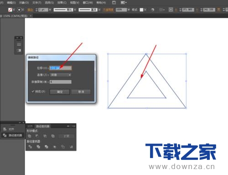Click the recolor artwork icon
The image size is (228, 175).
[x=152, y=10]
